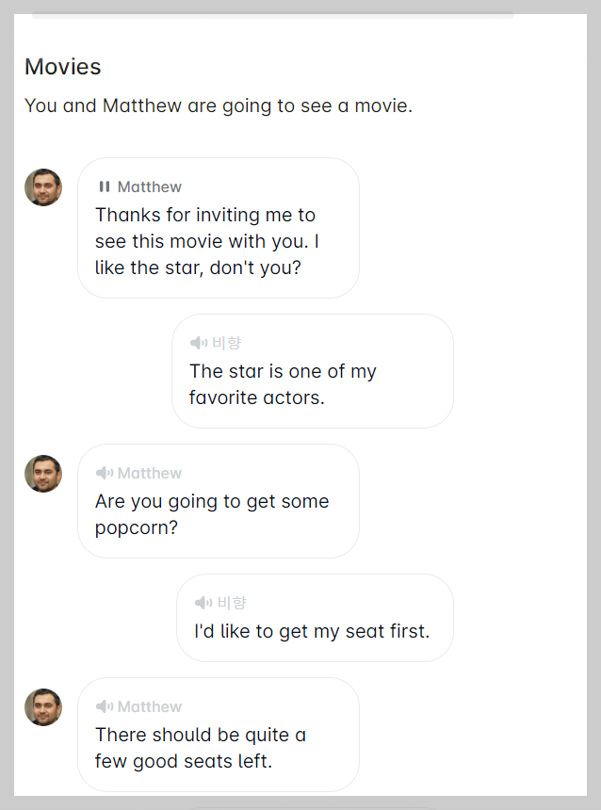Click the 'Movies' heading

(x=62, y=67)
